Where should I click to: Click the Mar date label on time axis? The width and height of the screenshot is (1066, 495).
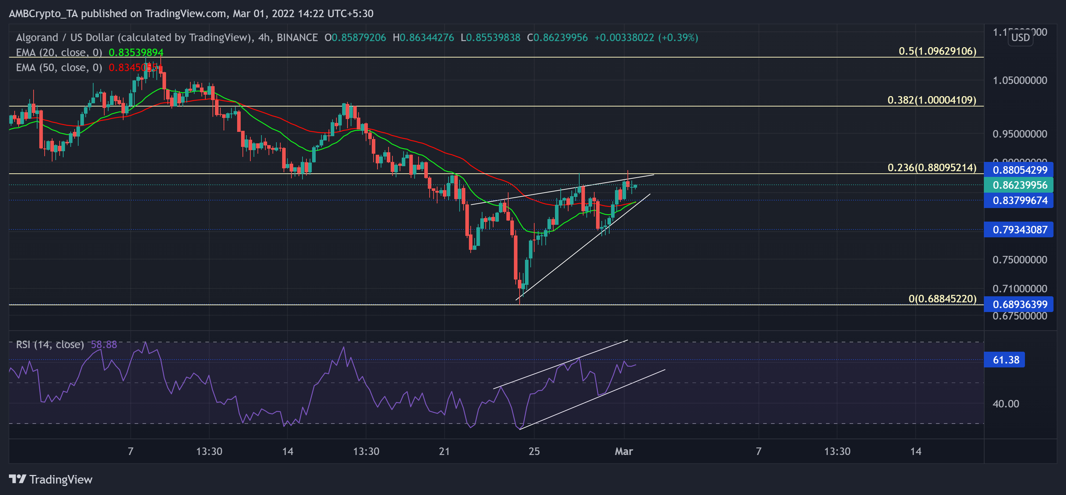(x=624, y=451)
